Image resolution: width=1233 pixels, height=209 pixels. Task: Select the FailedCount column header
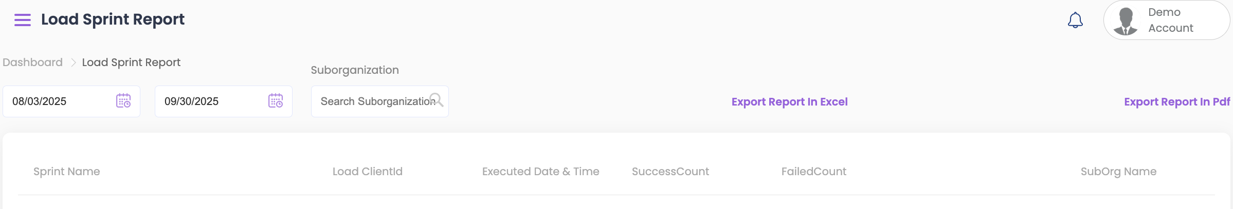coord(813,172)
